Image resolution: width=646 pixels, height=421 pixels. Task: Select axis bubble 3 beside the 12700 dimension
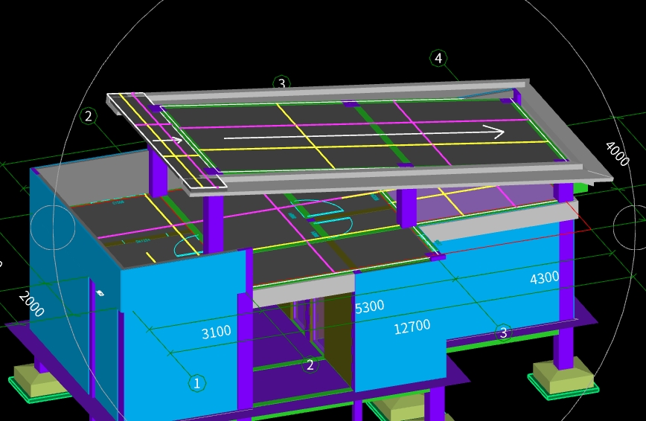(x=503, y=332)
